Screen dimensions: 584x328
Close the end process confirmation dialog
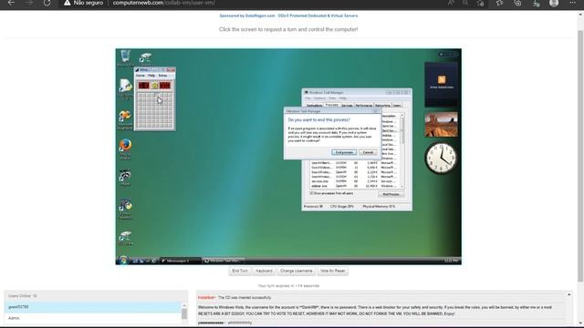(x=376, y=111)
